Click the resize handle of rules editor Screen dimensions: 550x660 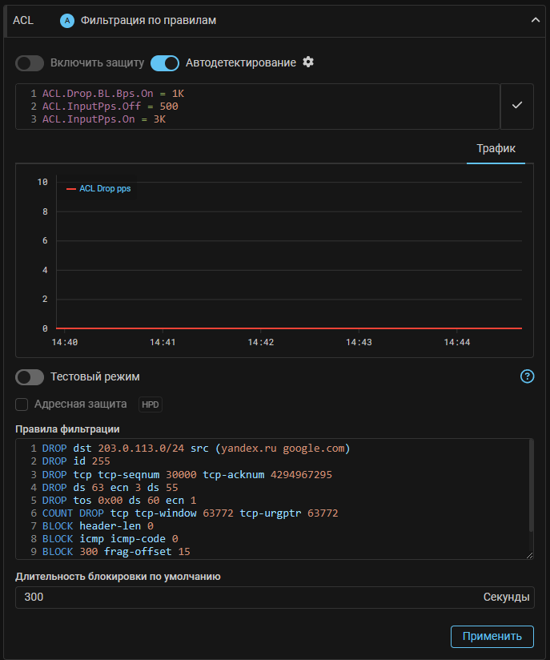tap(529, 554)
